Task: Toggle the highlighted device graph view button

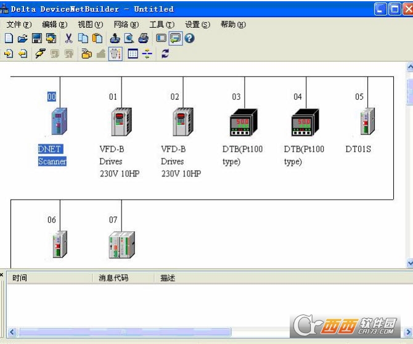Action: [115, 54]
